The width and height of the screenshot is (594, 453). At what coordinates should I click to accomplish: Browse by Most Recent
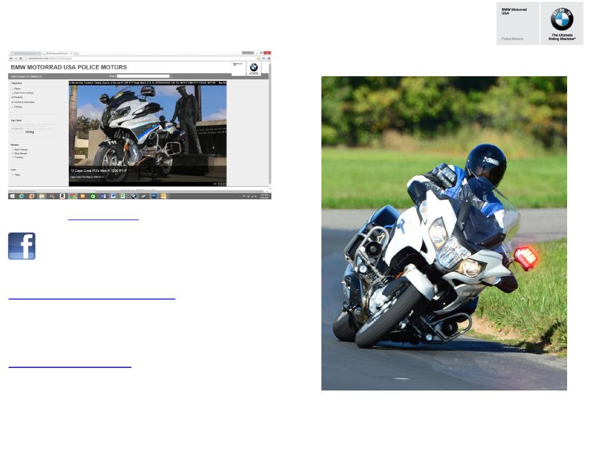pyautogui.click(x=21, y=154)
